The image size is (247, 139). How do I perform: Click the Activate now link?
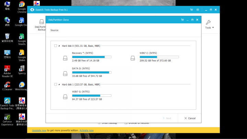point(86,130)
